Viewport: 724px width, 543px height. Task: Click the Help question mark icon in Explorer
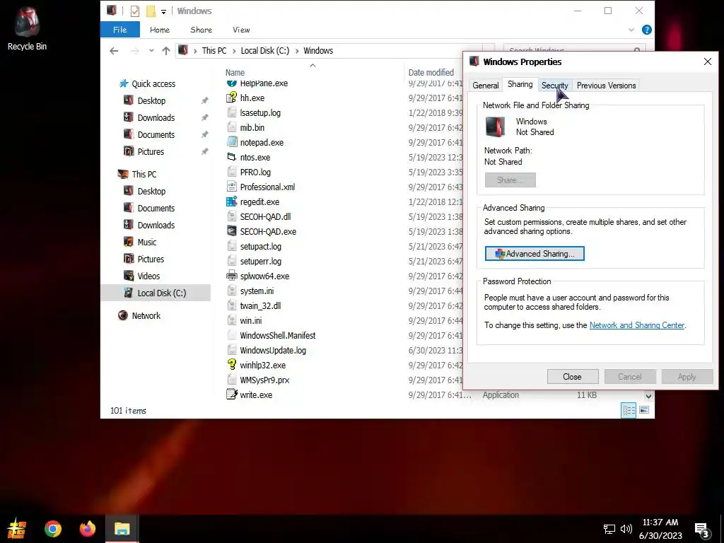pos(646,30)
